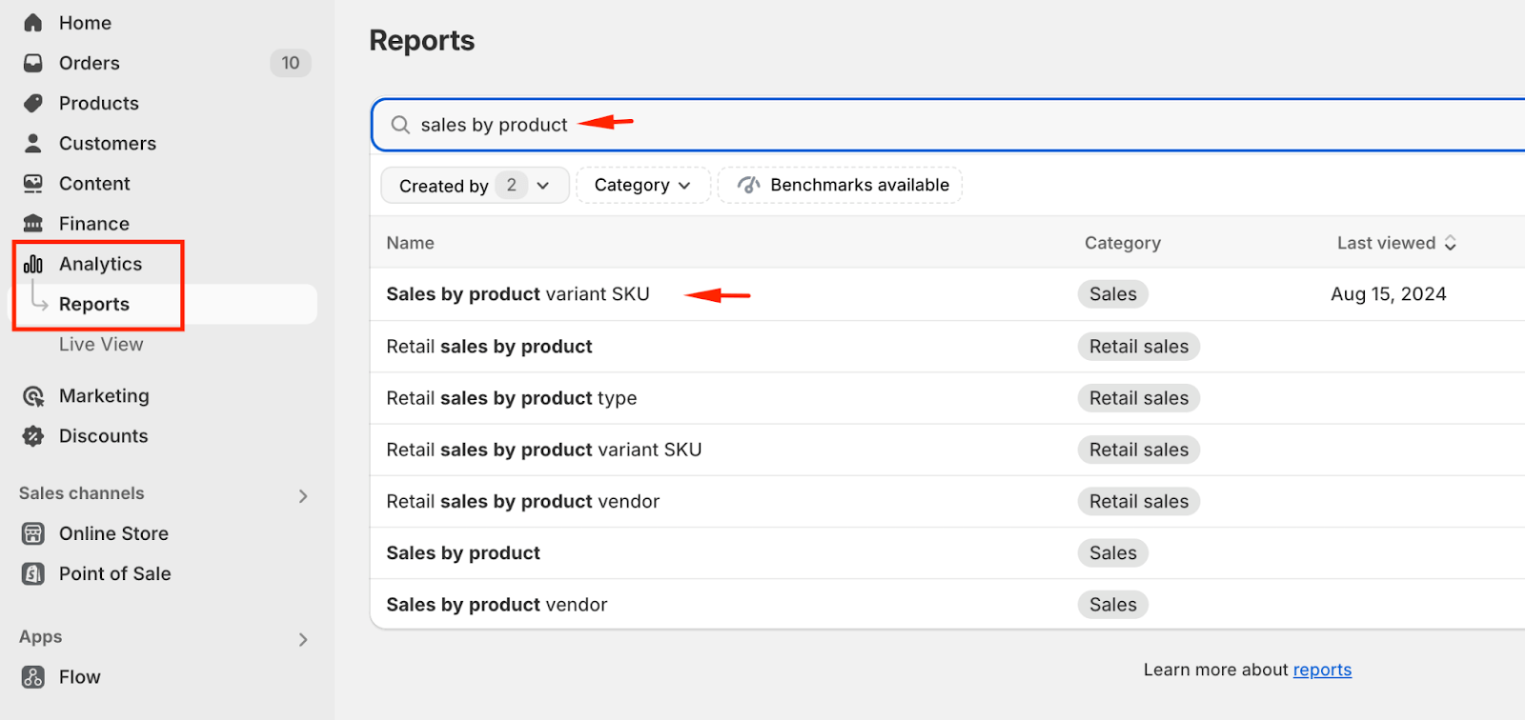Screen dimensions: 1525x720
Task: Expand Sales channels chevron
Action: point(303,496)
